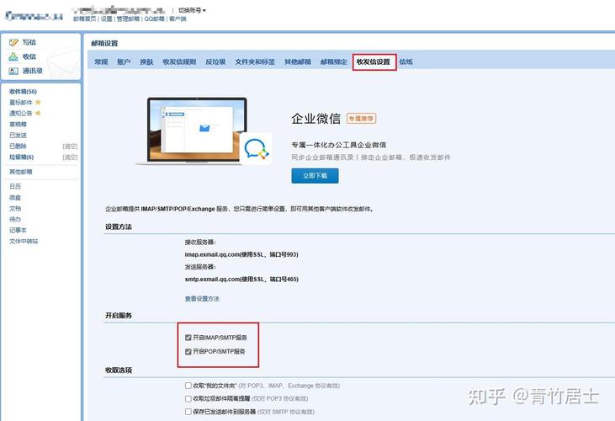The width and height of the screenshot is (615, 421).
Task: Open the 已发送 folder
Action: click(x=18, y=135)
